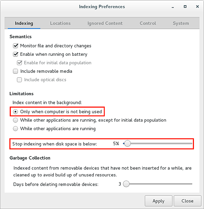
Task: Select the Indexing tab
Action: (x=24, y=23)
